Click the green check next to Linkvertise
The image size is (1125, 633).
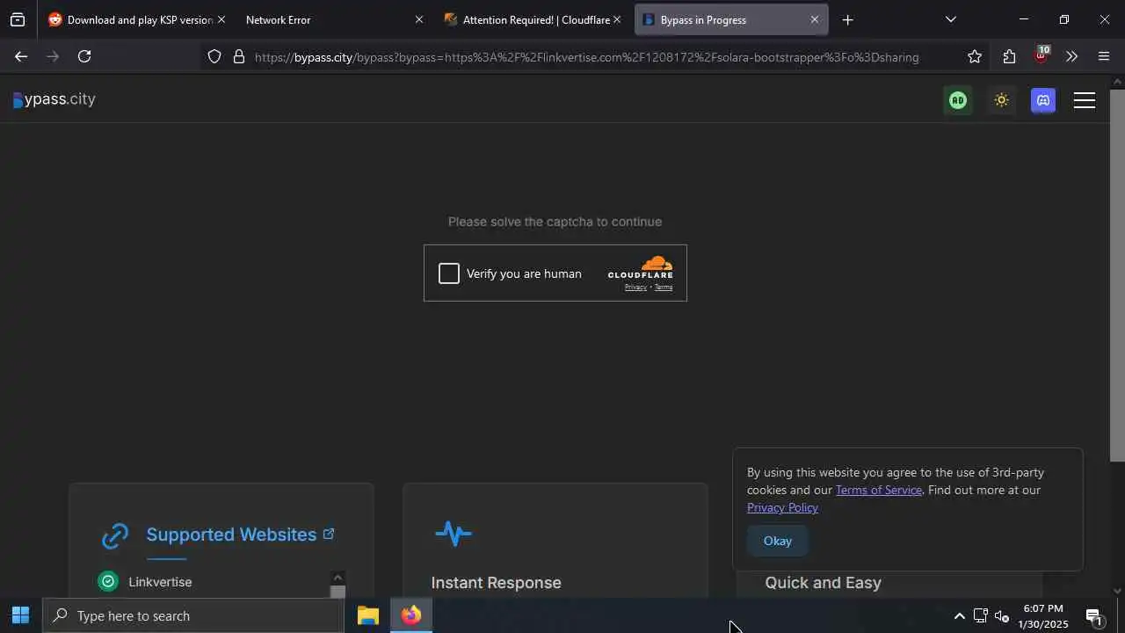(108, 582)
